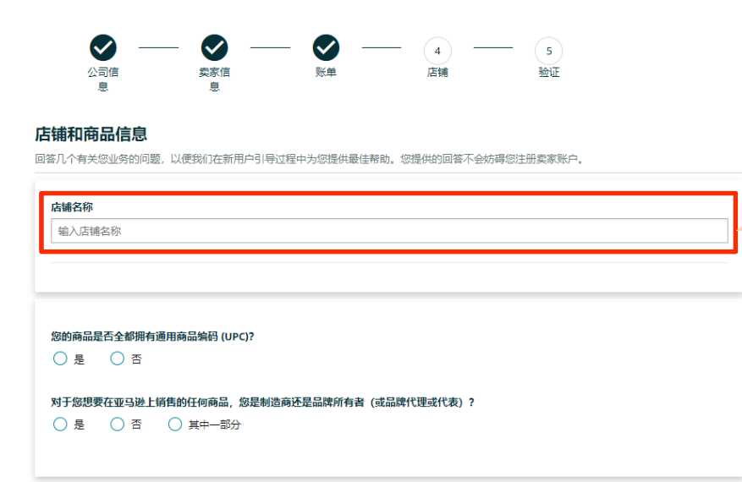Click the description paragraph starting 回答几个有关您业务的问题

pos(310,159)
